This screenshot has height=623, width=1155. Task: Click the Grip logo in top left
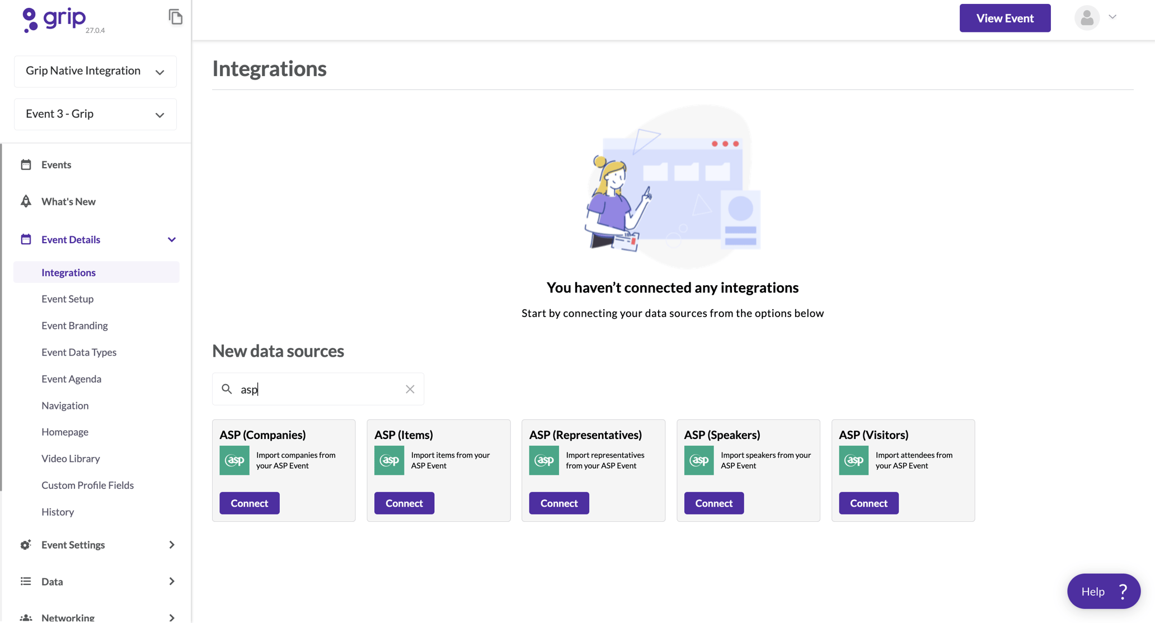coord(54,18)
